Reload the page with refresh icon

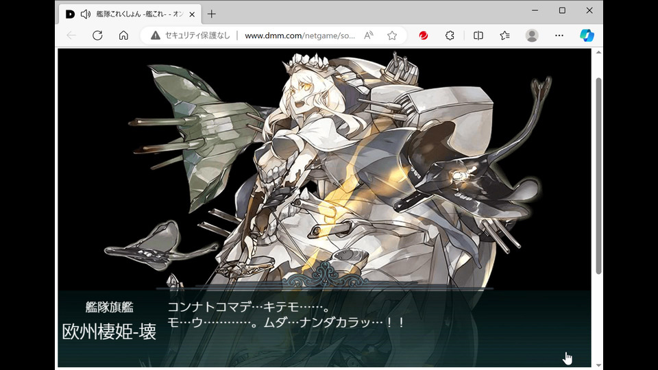(97, 36)
